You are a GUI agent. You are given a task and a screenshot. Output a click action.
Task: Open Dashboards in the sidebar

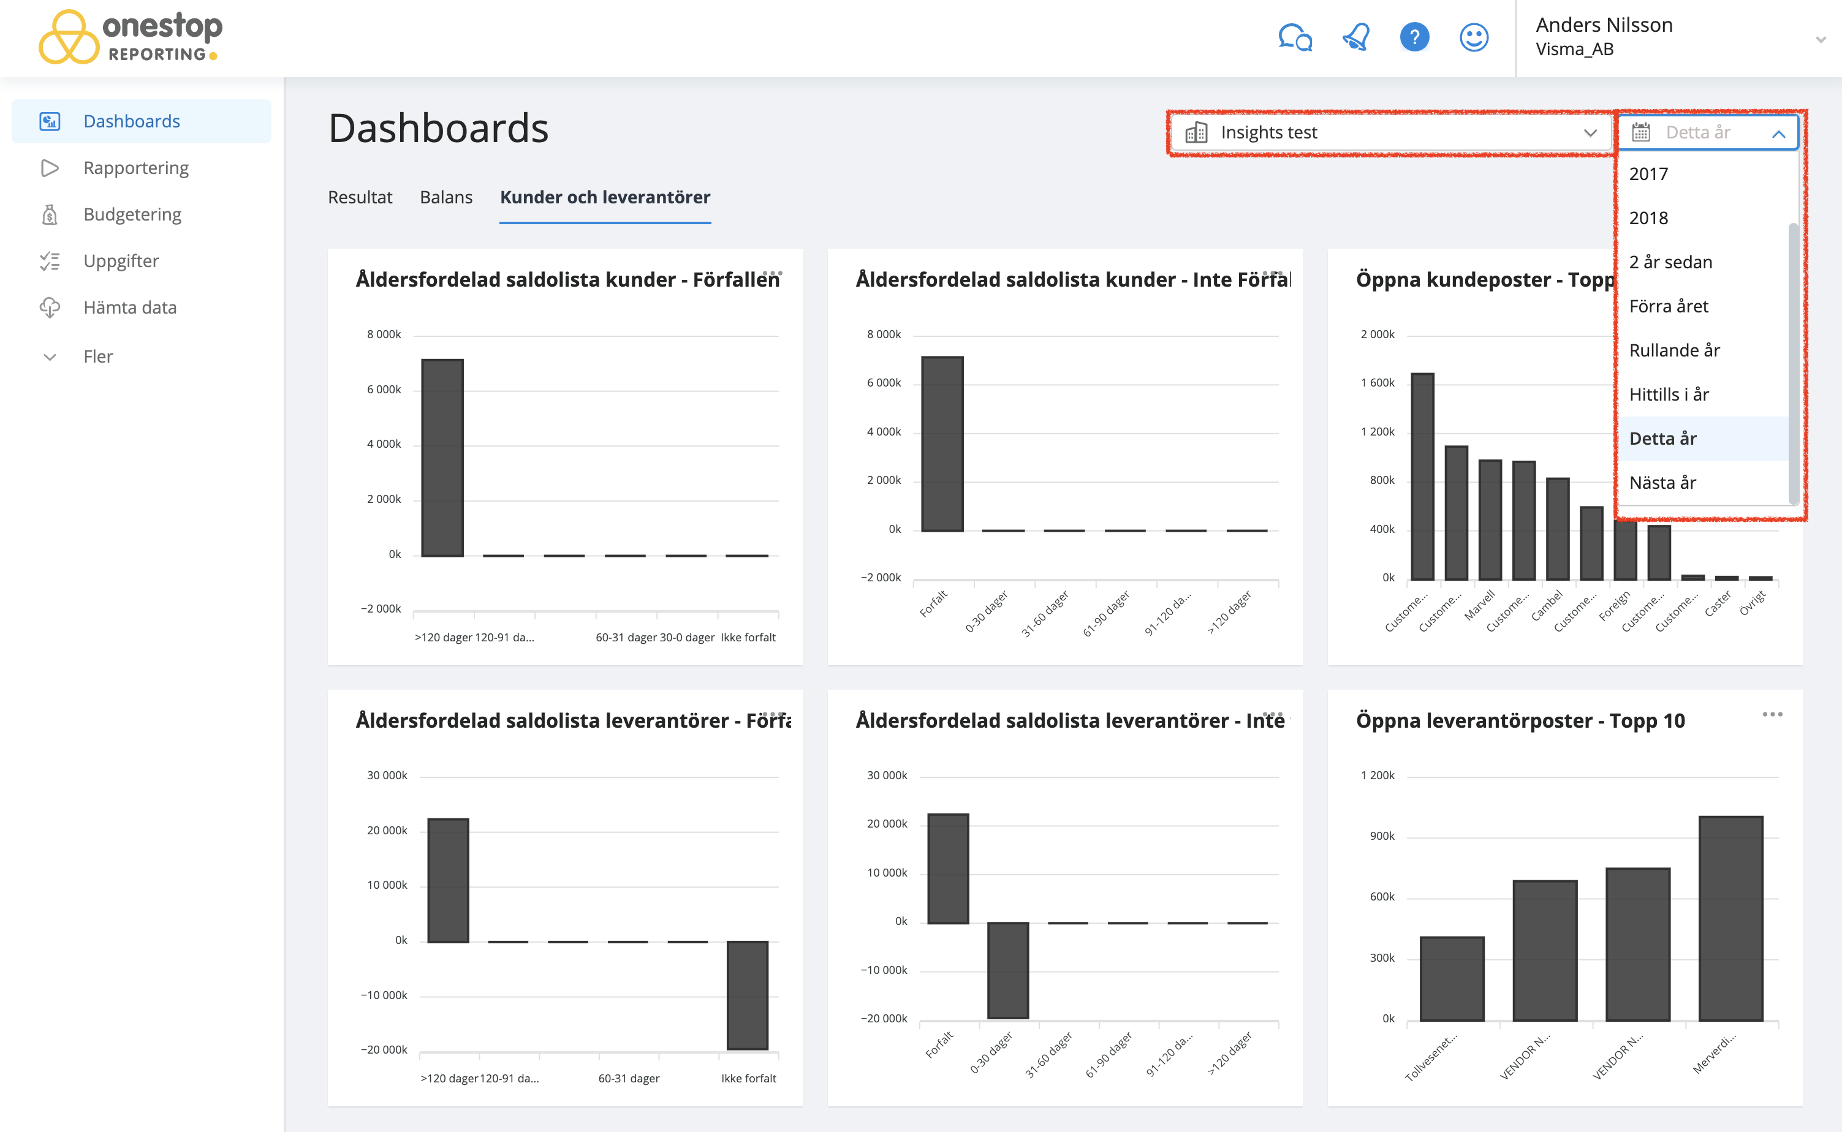point(132,121)
